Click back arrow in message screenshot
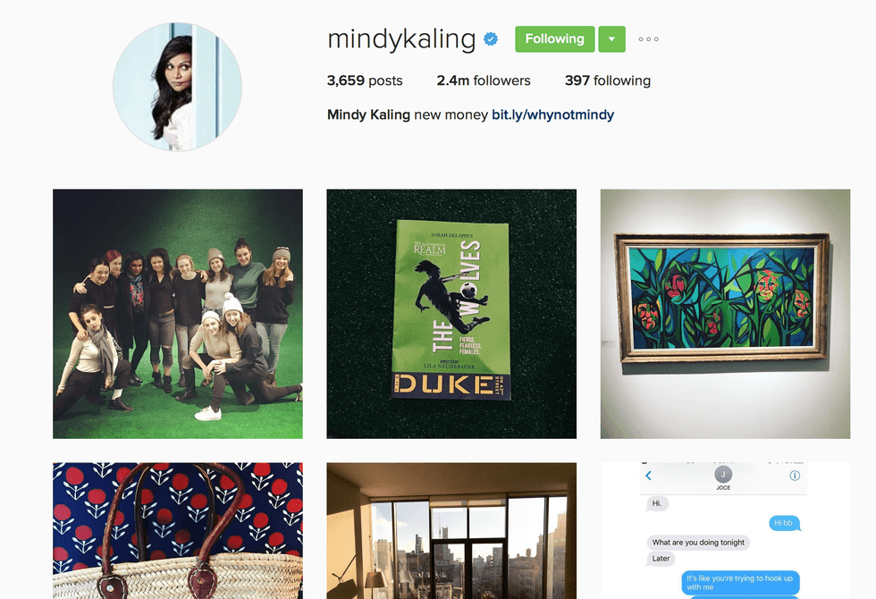 649,476
